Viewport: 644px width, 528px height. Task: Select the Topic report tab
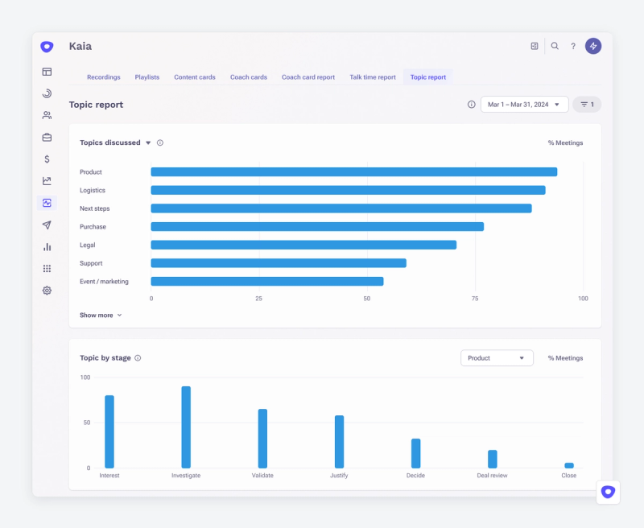428,77
